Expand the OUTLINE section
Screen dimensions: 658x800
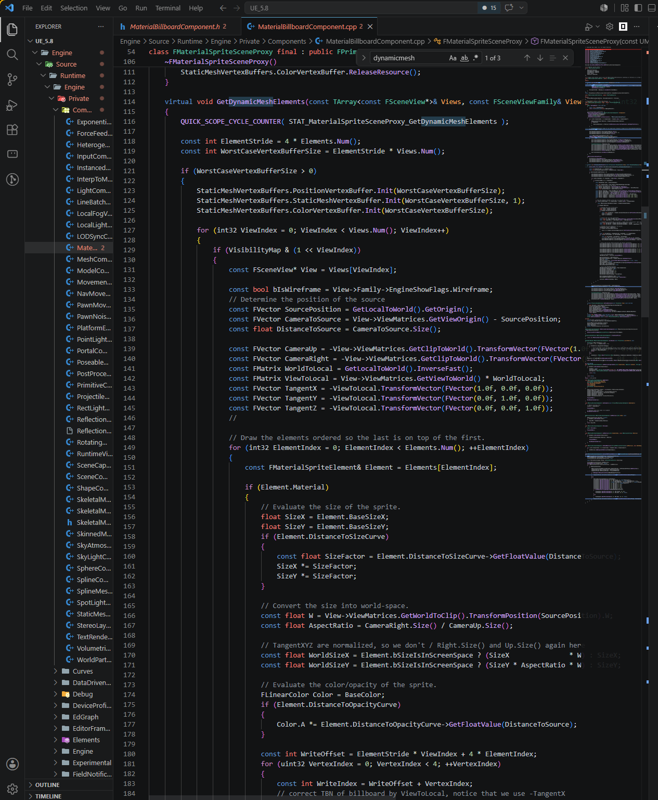click(x=70, y=785)
